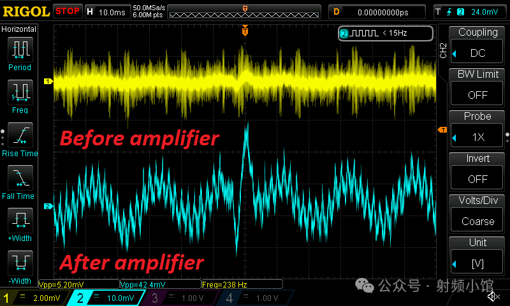The image size is (510, 306).
Task: Click the orange trigger position T marker
Action: pos(245,31)
